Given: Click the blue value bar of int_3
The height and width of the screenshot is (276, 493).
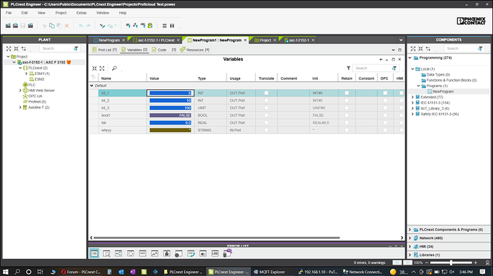Looking at the screenshot, I should coord(170,108).
